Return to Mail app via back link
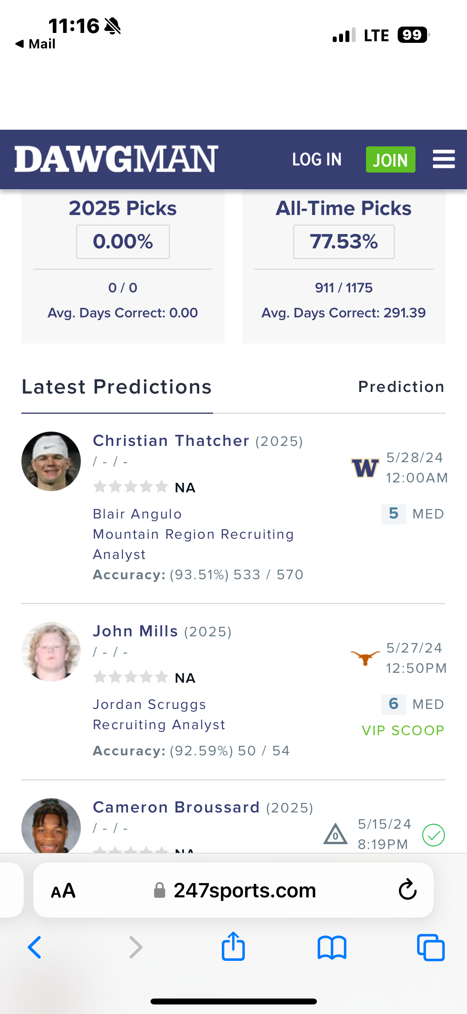Viewport: 467px width, 1014px height. click(x=36, y=44)
